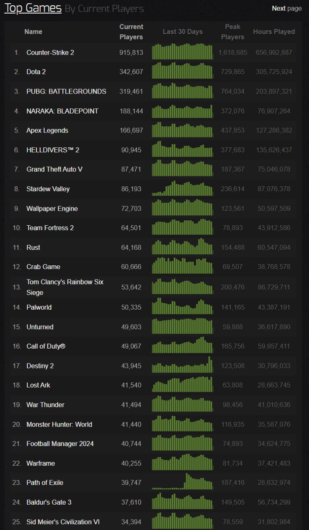Open Stardew Valley entry
The height and width of the screenshot is (530, 309).
(x=48, y=189)
